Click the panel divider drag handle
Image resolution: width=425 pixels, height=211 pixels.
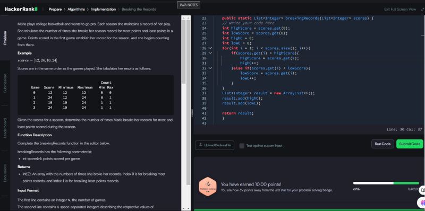click(x=192, y=113)
